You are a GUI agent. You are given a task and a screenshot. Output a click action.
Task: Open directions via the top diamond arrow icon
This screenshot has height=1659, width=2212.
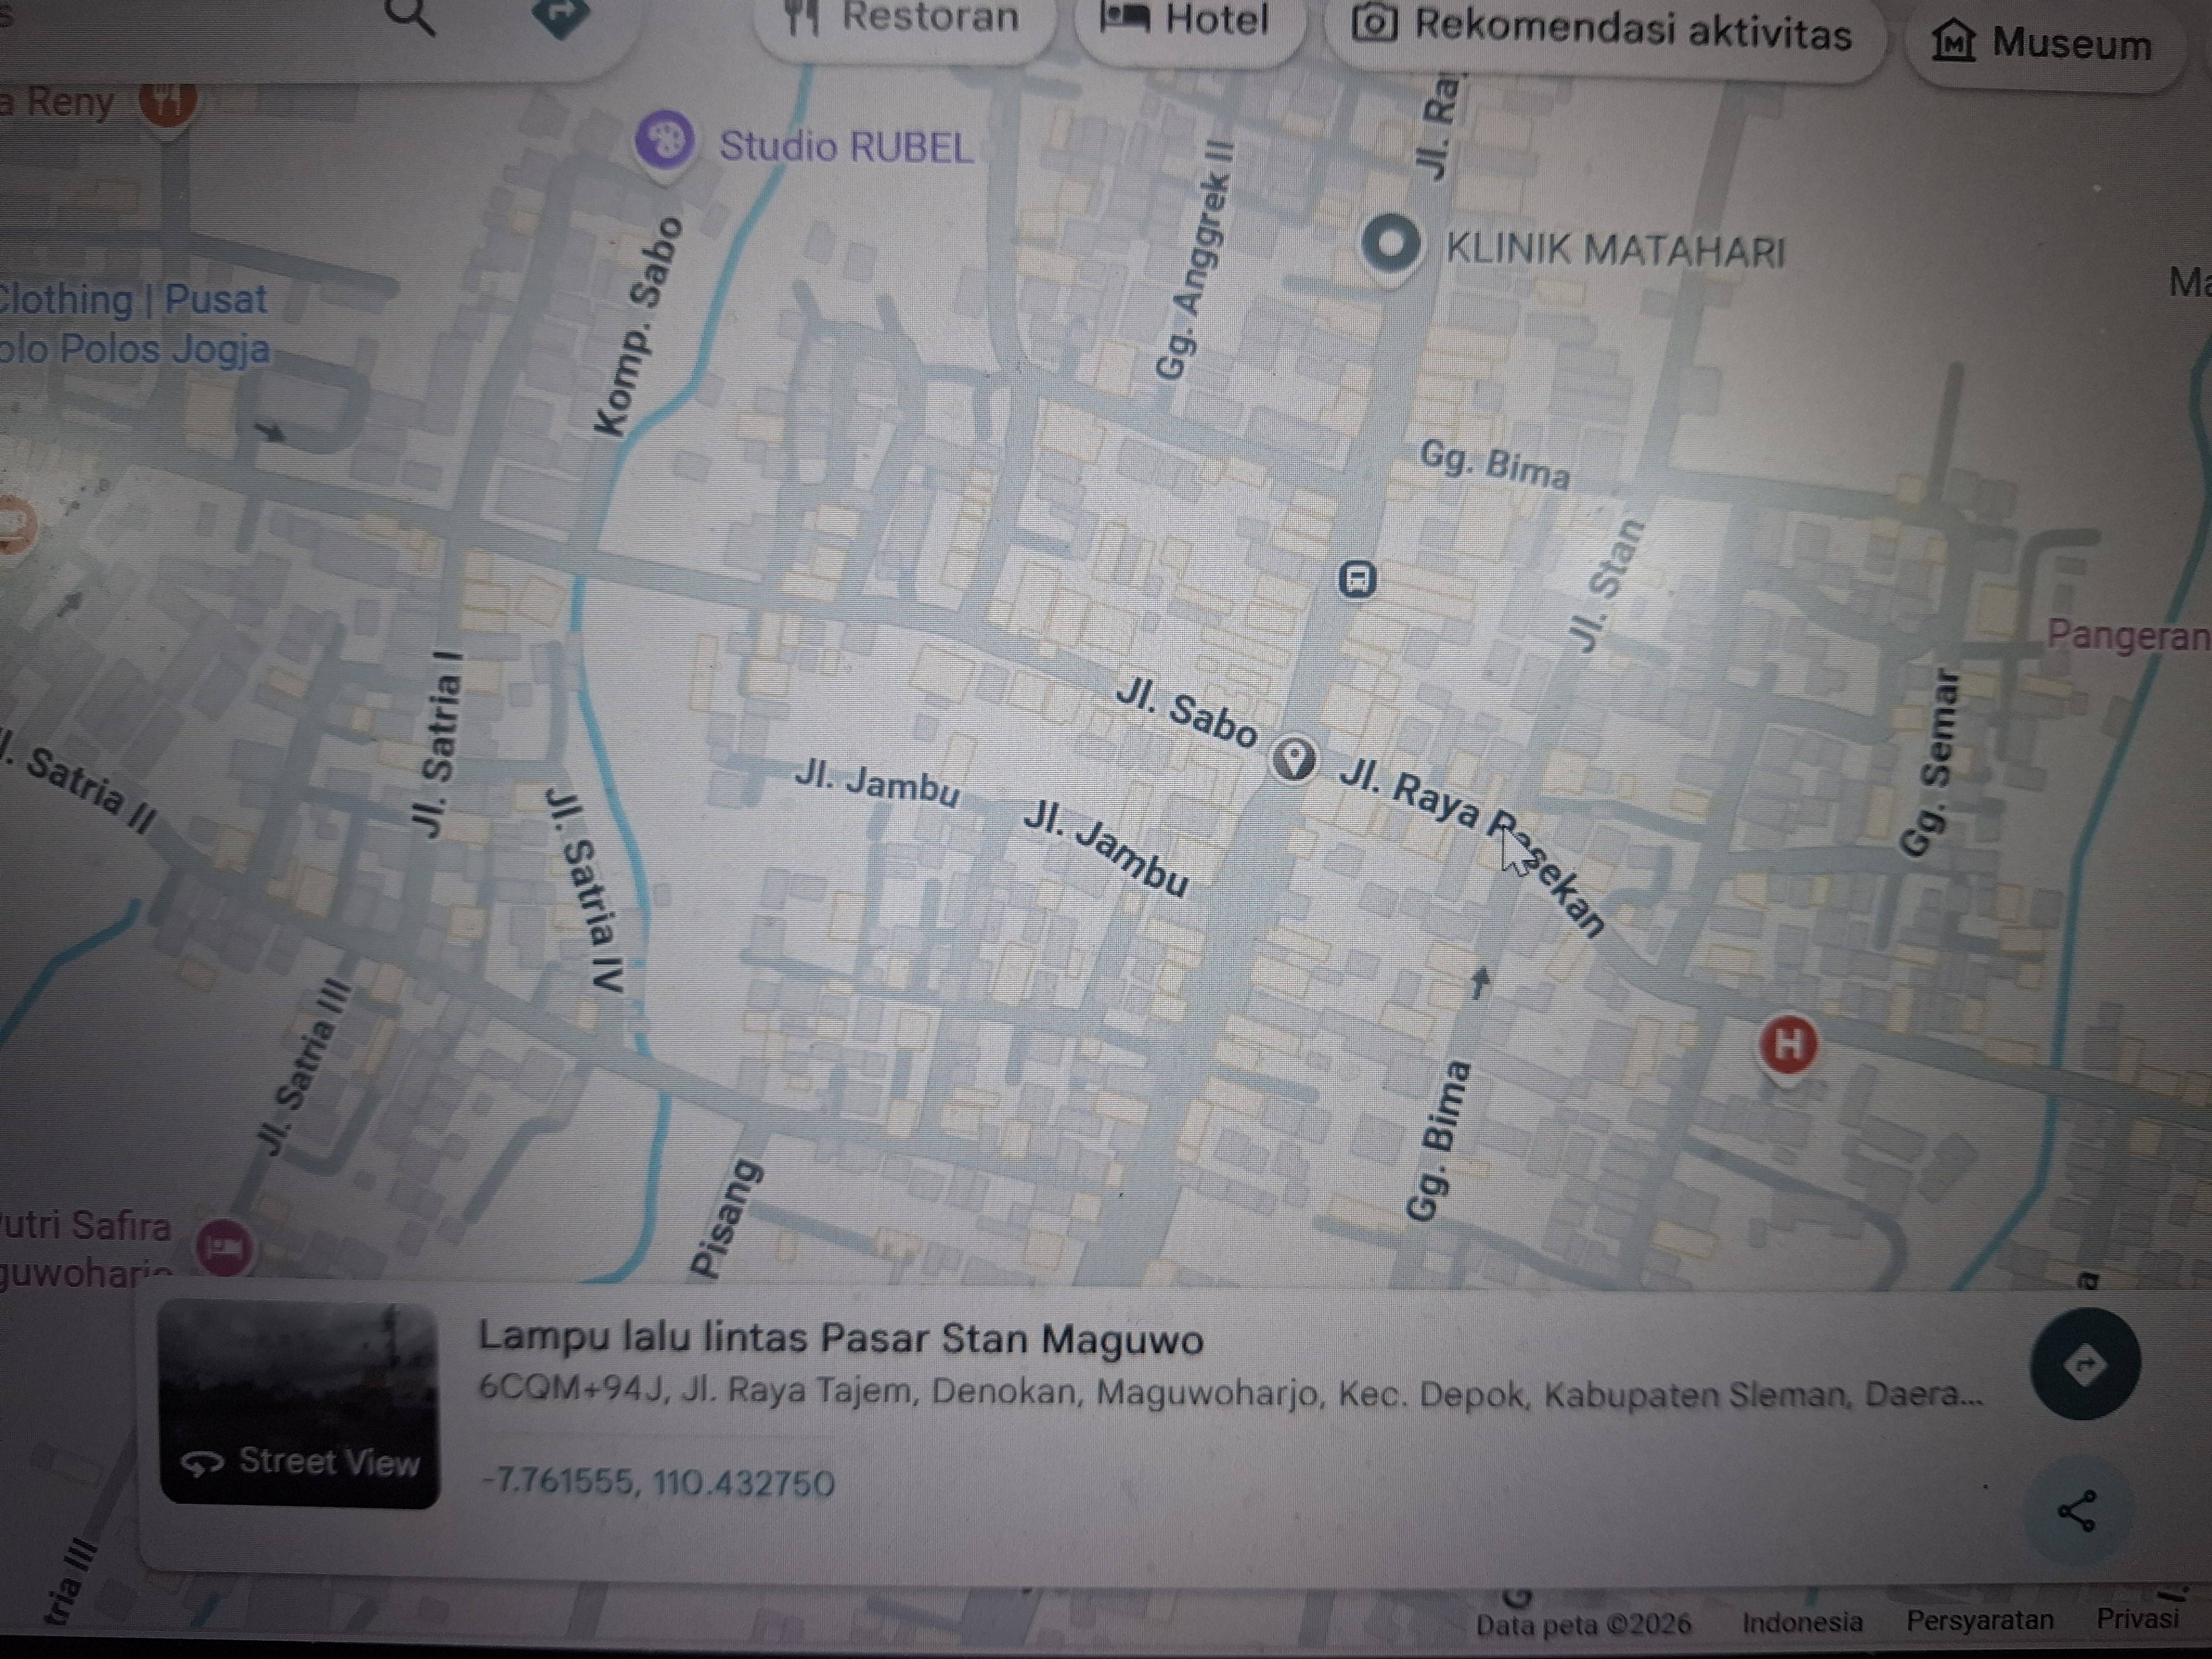point(561,14)
